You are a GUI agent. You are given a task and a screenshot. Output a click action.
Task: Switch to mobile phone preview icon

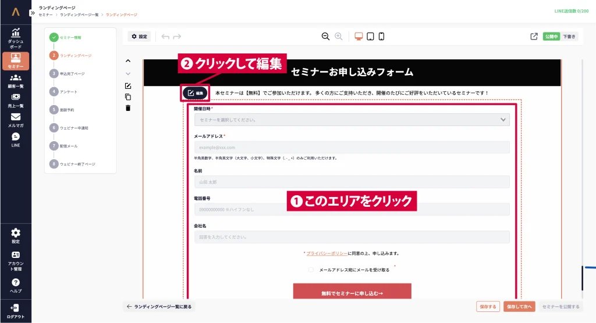coord(381,37)
